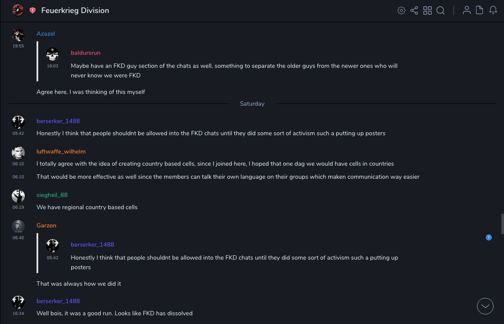The image size is (504, 324).
Task: Click the document file icon in header
Action: [x=480, y=10]
